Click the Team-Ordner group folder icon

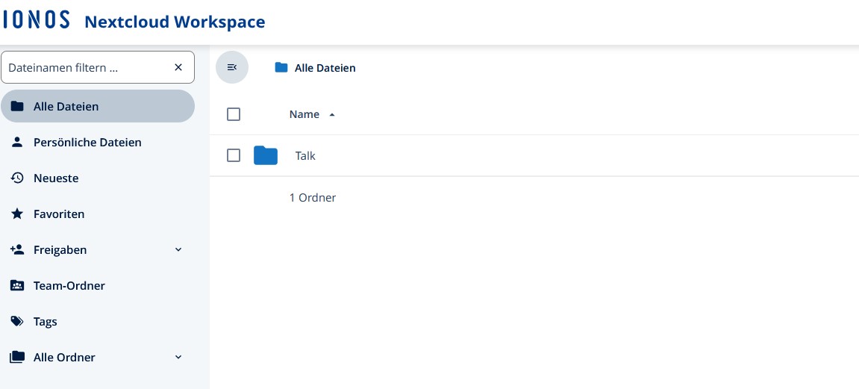tap(17, 285)
